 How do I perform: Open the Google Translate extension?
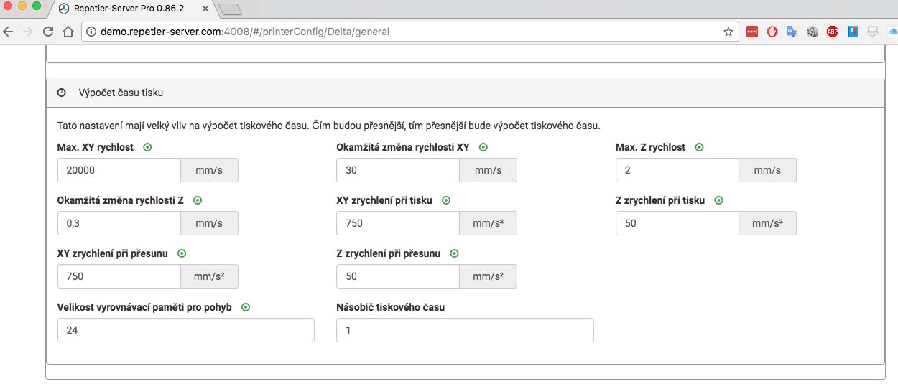(x=792, y=32)
